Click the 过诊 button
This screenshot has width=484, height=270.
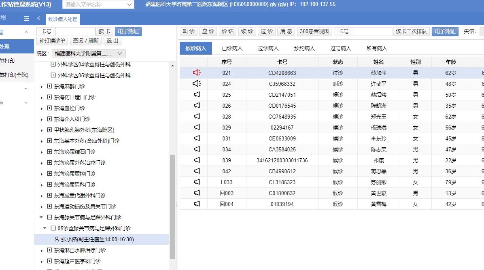267,32
